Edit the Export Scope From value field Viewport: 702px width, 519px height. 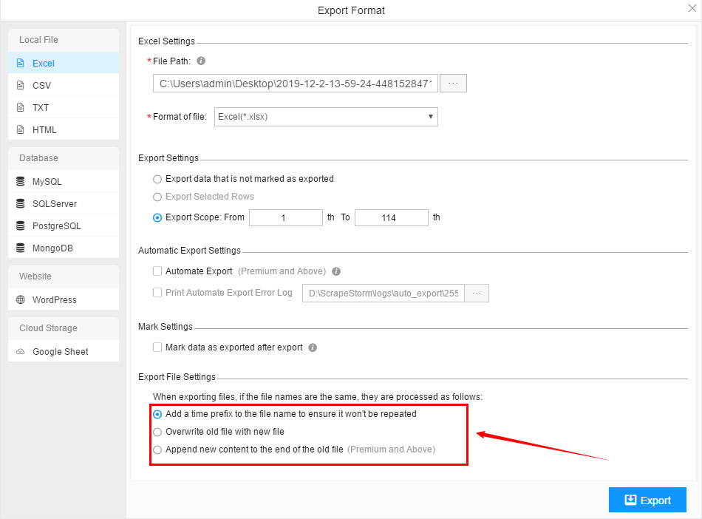(x=286, y=217)
